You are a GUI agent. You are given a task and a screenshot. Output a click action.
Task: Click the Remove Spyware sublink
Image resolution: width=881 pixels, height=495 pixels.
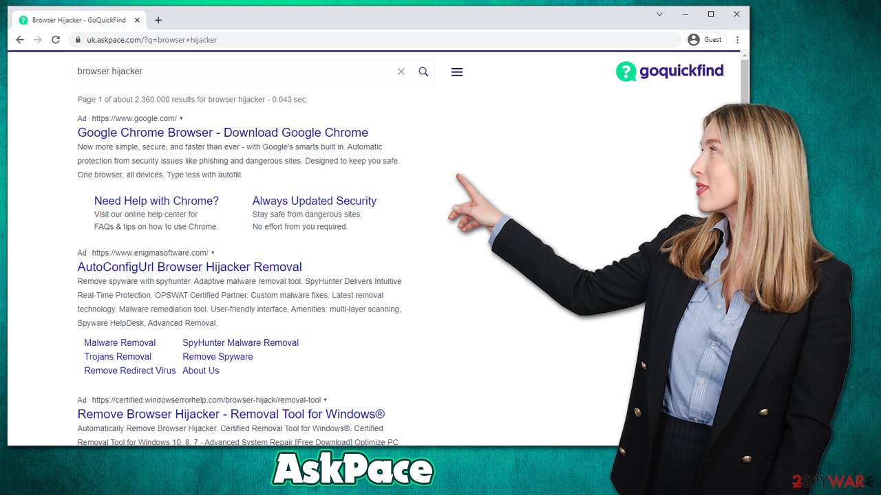(217, 356)
